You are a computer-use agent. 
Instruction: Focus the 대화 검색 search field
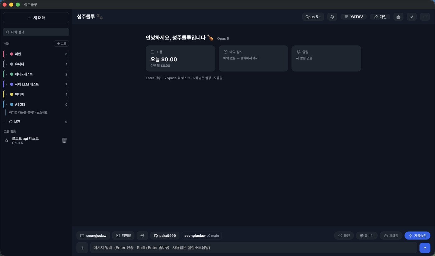(36, 32)
